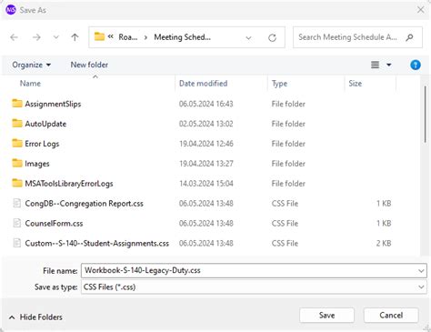Click CongDB--Congregation Report.css file icon
Screen dimensions: 431x332
(17, 203)
